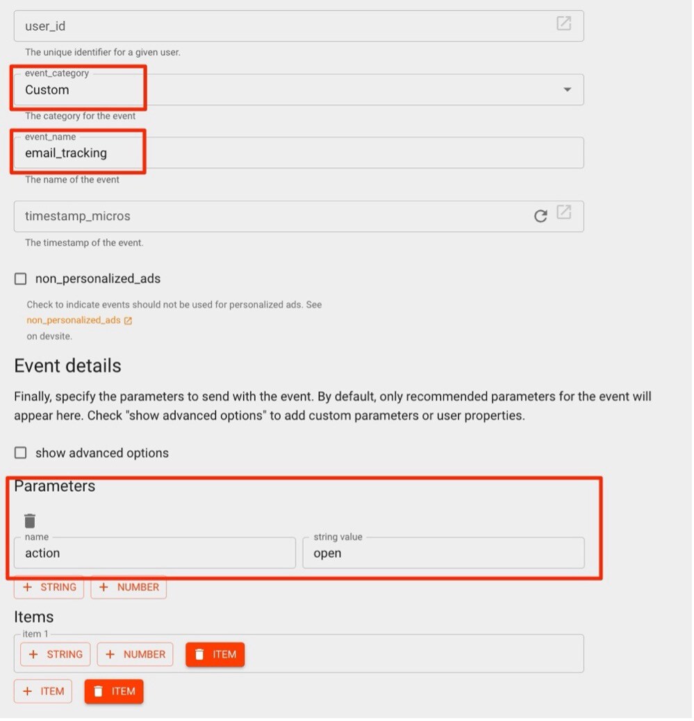The height and width of the screenshot is (721, 694).
Task: Click the user_id external link icon
Action: click(x=564, y=24)
